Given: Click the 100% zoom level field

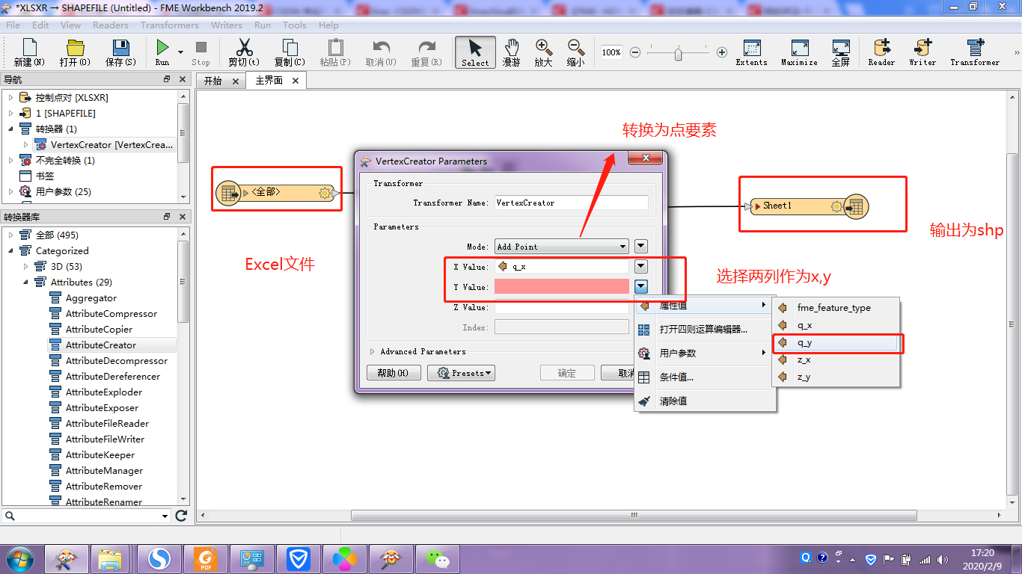Looking at the screenshot, I should tap(611, 52).
